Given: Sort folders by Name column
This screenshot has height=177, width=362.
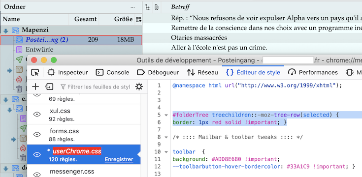Looking at the screenshot, I should coord(34,19).
